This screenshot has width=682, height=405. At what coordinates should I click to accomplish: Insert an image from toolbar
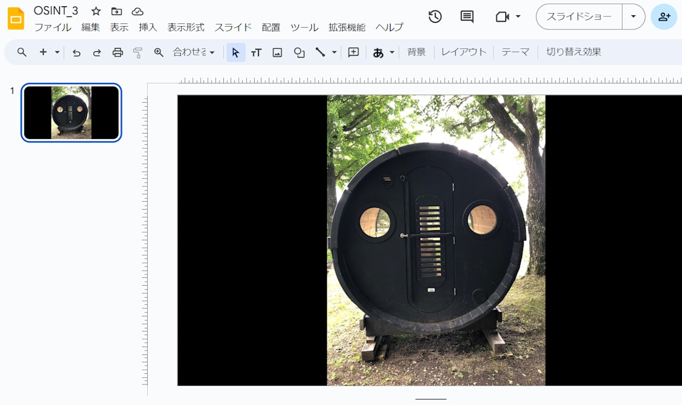pos(277,52)
